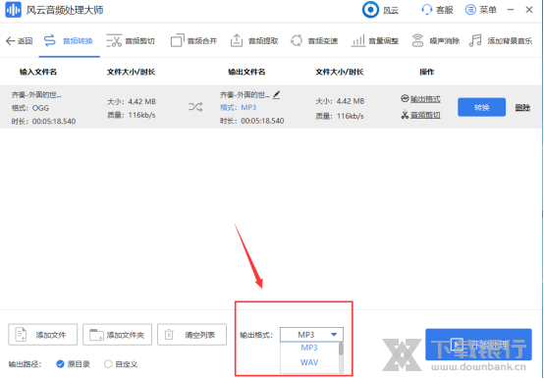544x379 pixels.
Task: Open 客服 customer service
Action: pyautogui.click(x=437, y=10)
